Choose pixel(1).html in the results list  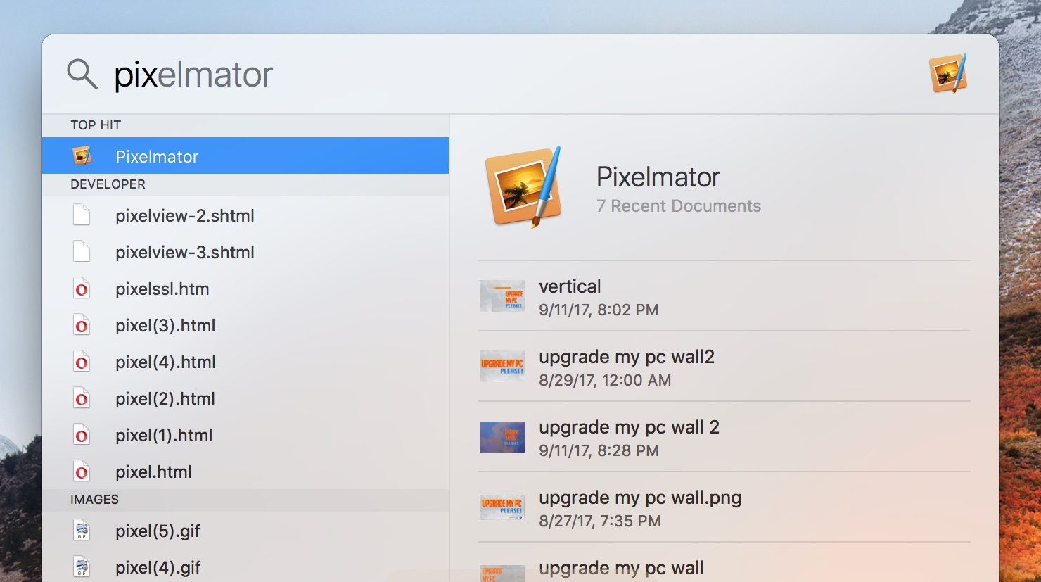(164, 436)
